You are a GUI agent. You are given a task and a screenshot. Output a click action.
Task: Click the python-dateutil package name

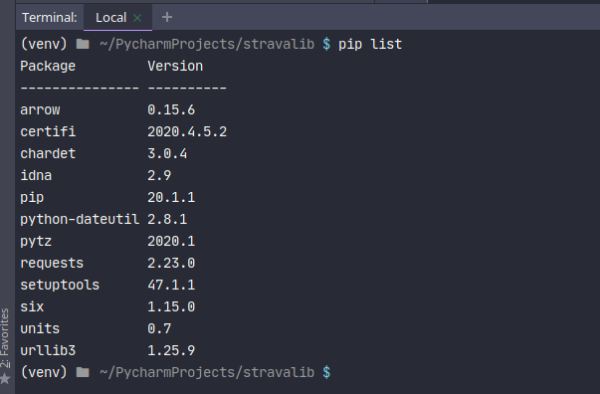(80, 220)
